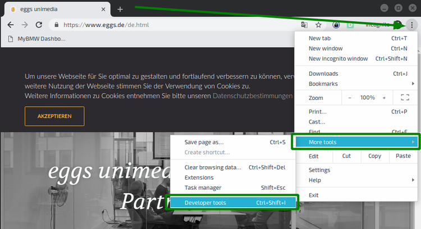Click the Chrome three-dot menu button
This screenshot has width=421, height=229.
(412, 25)
